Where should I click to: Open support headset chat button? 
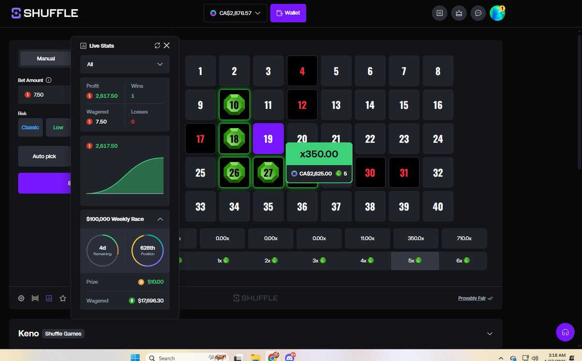[x=565, y=332]
